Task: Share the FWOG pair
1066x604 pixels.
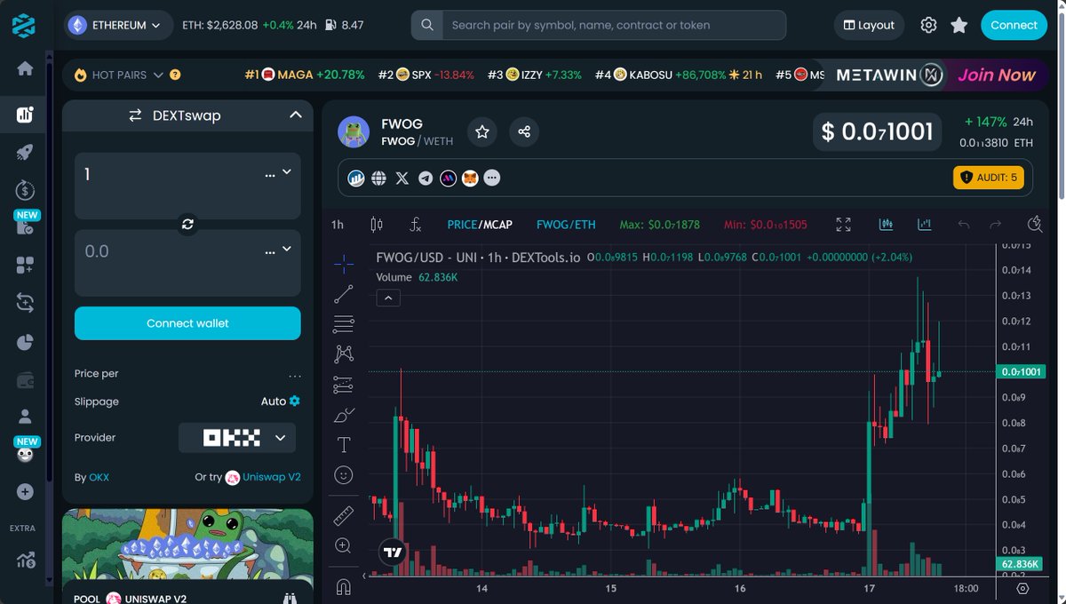Action: (524, 131)
